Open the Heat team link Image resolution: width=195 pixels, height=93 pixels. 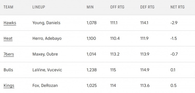(8, 38)
